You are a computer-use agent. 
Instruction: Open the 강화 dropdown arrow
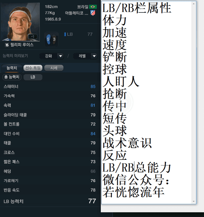(60, 56)
